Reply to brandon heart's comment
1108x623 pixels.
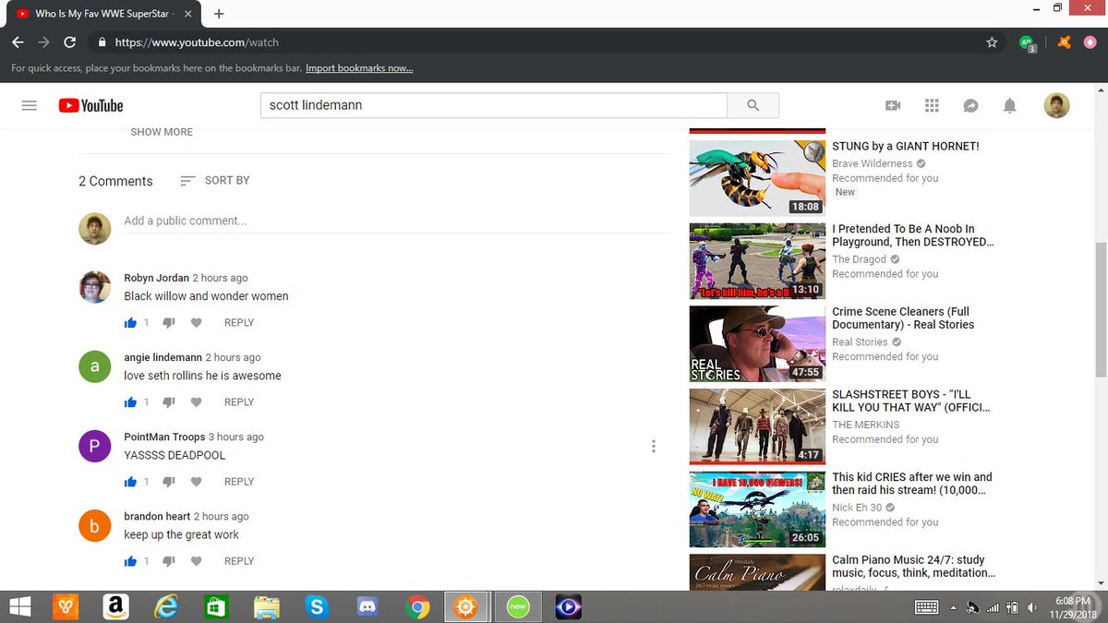239,561
